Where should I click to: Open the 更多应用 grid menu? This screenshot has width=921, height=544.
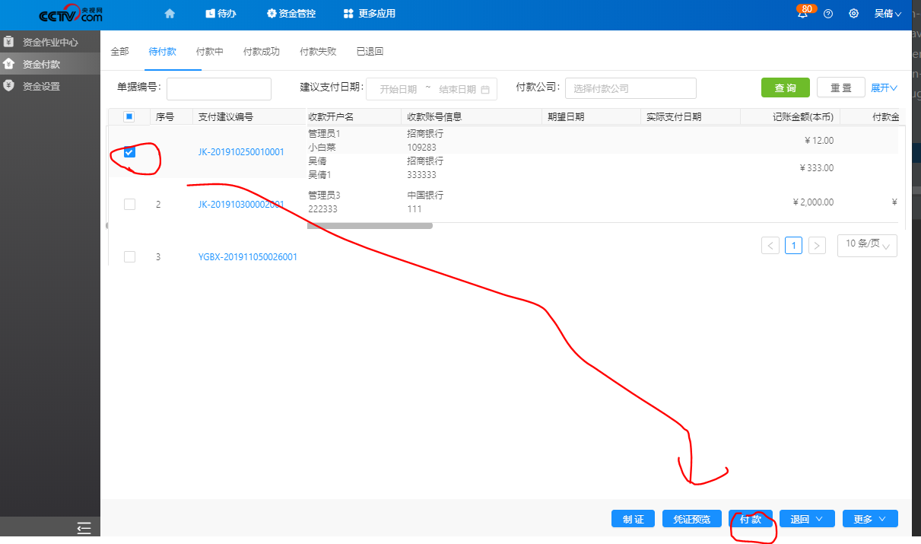point(370,14)
